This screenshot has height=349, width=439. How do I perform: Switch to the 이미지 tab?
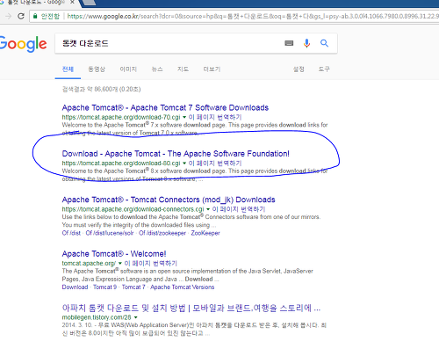pyautogui.click(x=128, y=69)
